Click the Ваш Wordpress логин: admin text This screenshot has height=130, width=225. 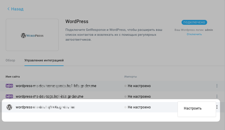[x=194, y=30]
